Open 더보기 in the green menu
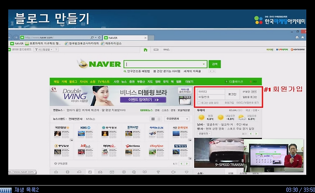315x193 pixels. (189, 82)
